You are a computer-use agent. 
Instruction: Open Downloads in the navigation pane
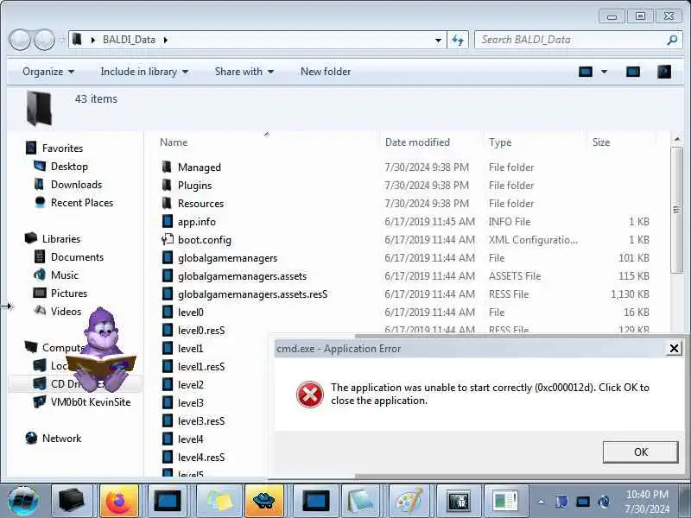(76, 184)
